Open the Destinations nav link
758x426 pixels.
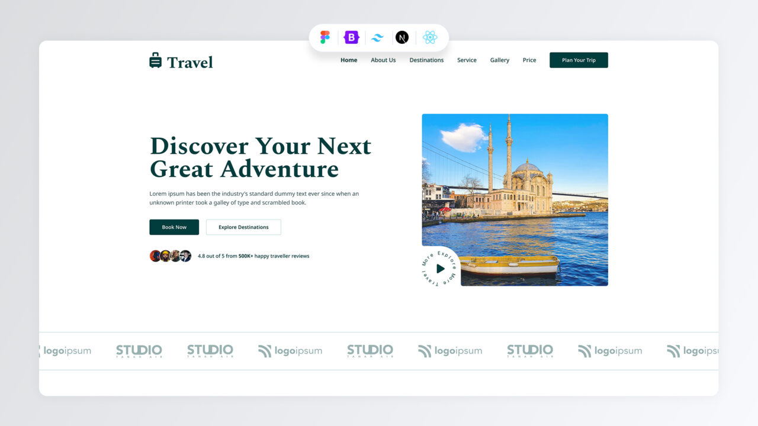pyautogui.click(x=426, y=60)
